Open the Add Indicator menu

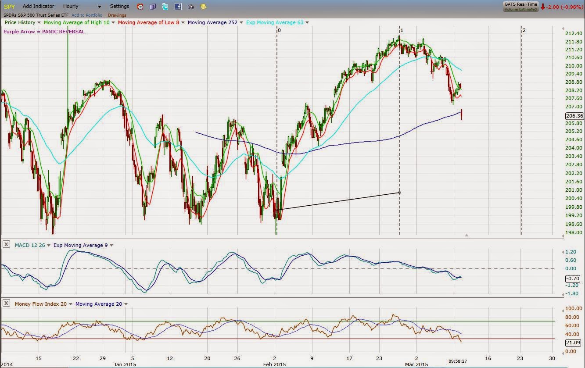click(39, 7)
